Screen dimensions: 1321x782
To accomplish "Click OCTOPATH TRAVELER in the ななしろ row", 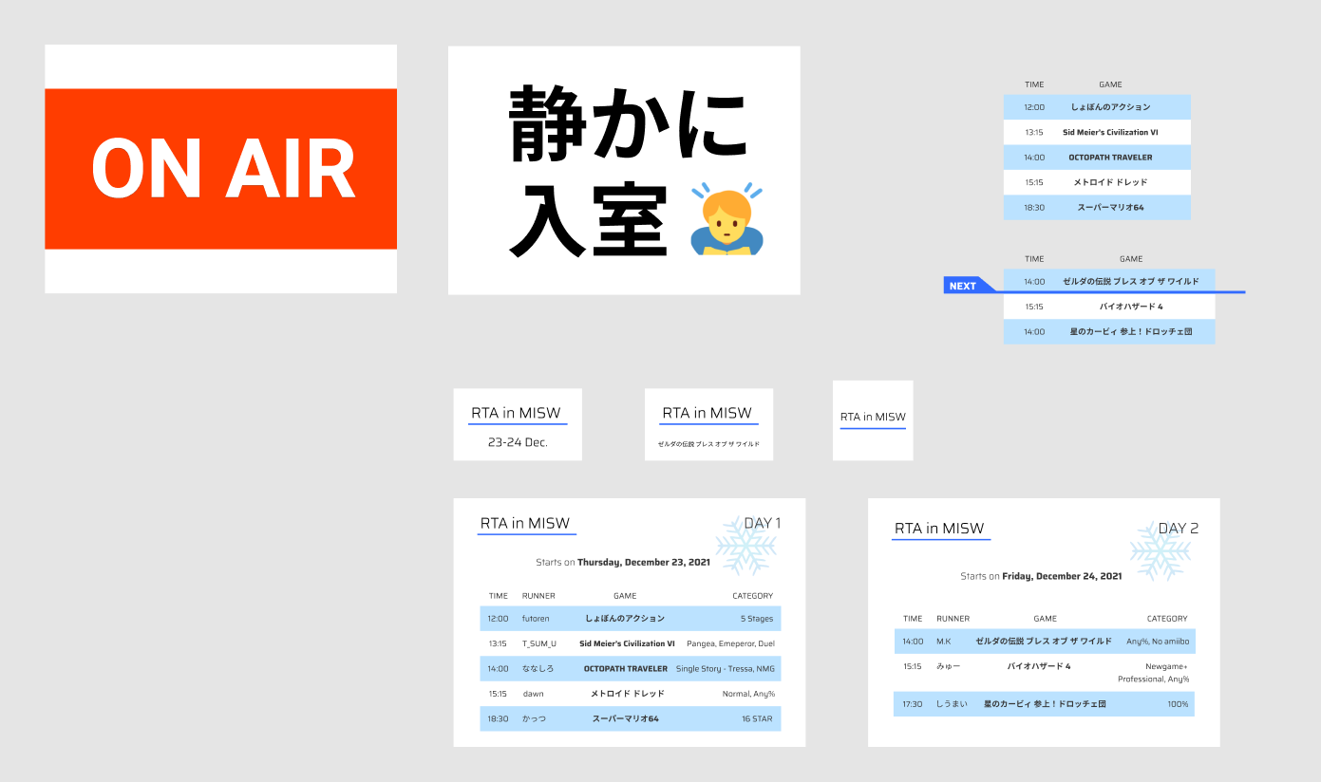I will 625,668.
